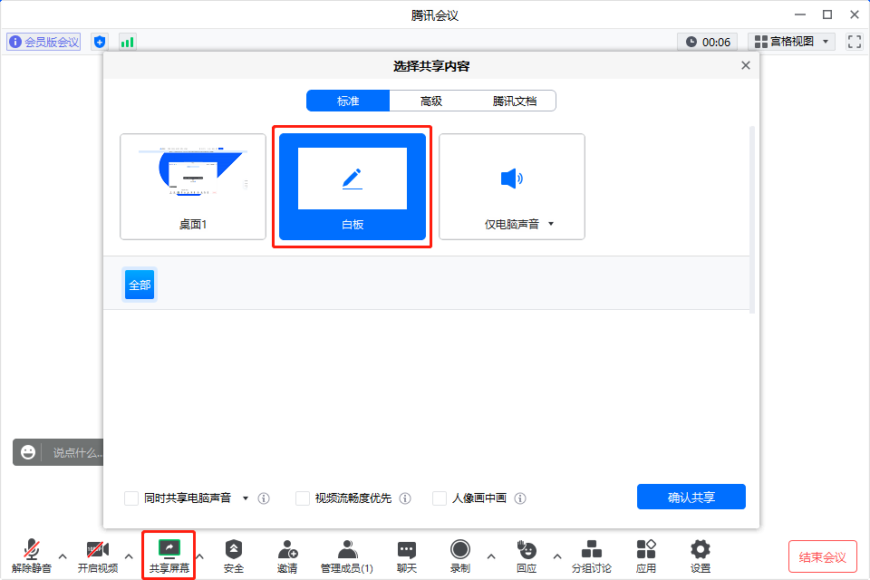870x580 pixels.
Task: Switch to the 标准 tab
Action: pos(348,101)
